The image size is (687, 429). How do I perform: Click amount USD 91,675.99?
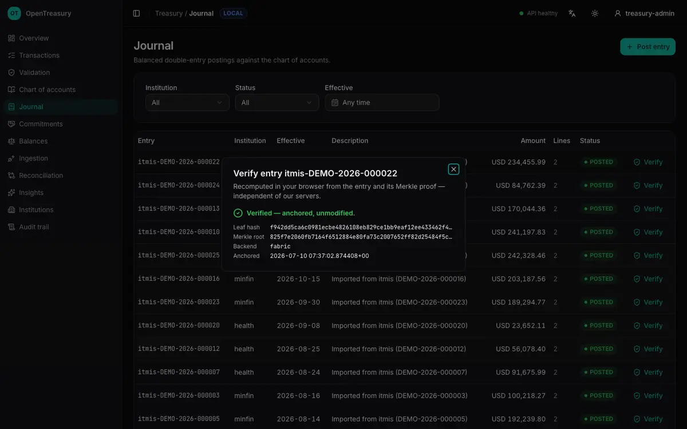(521, 372)
